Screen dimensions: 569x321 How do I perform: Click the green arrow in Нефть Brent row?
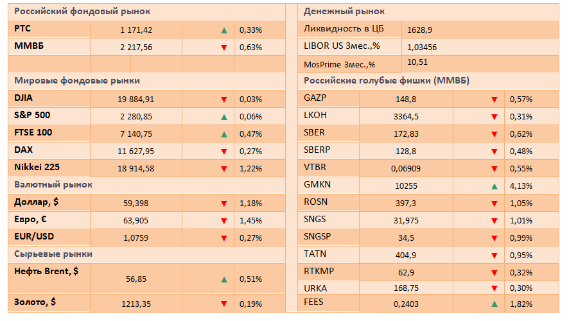coord(223,279)
